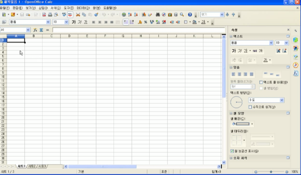Image resolution: width=301 pixels, height=175 pixels.
Task: Insert a Chart using the toolbar icon
Action: tap(144, 15)
